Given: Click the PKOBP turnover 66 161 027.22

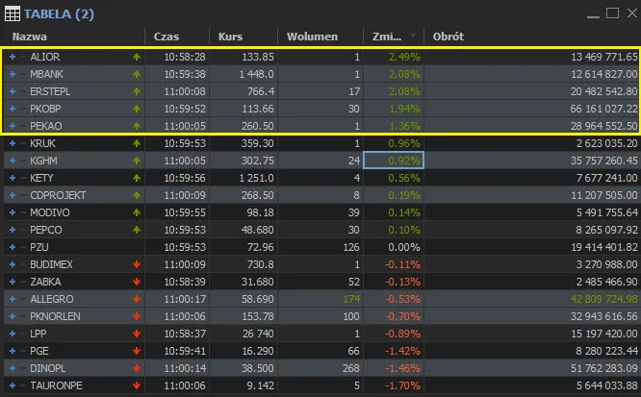Looking at the screenshot, I should point(603,109).
